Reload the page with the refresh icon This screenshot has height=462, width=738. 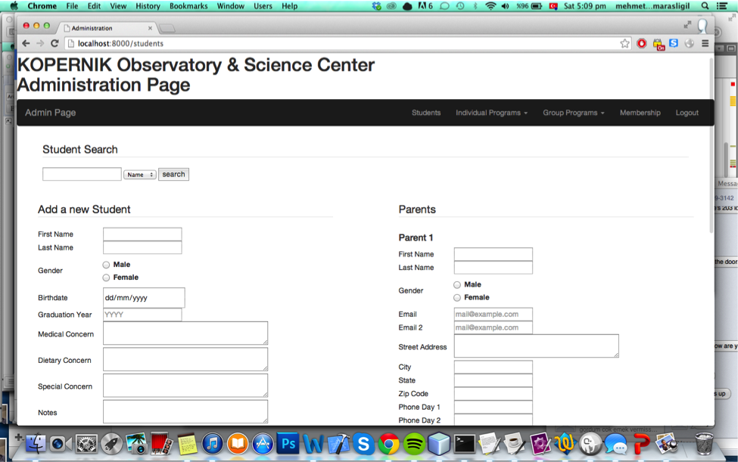[x=54, y=44]
